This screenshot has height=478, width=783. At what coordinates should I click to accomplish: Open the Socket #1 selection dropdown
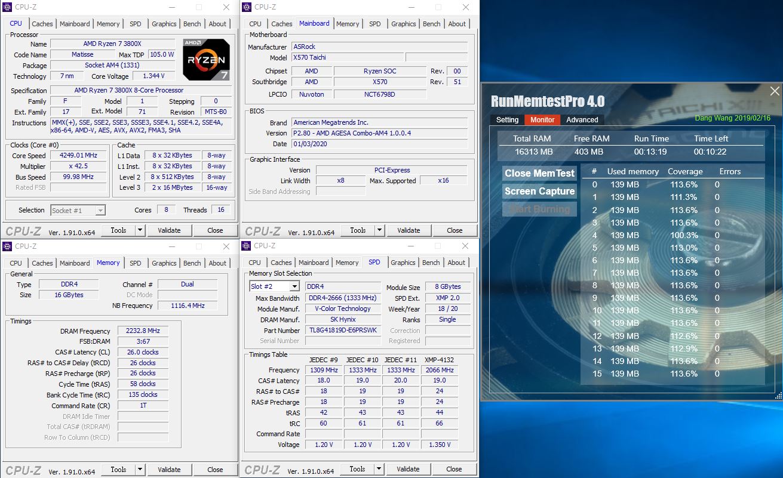100,210
